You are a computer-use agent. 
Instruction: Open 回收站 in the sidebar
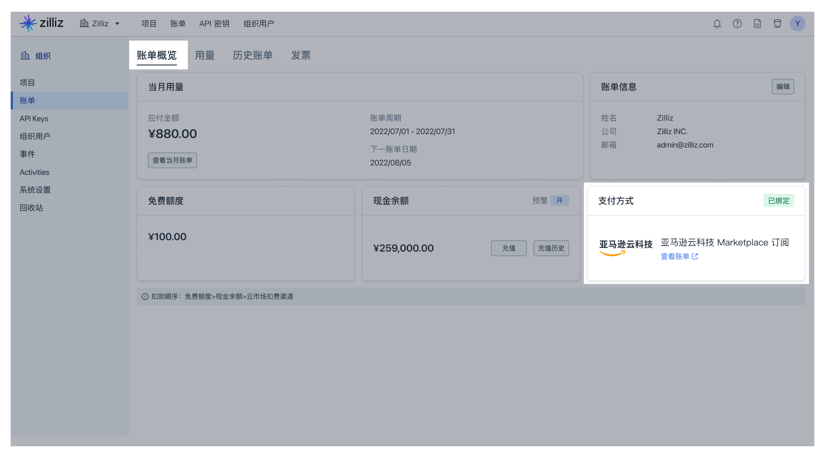click(31, 208)
